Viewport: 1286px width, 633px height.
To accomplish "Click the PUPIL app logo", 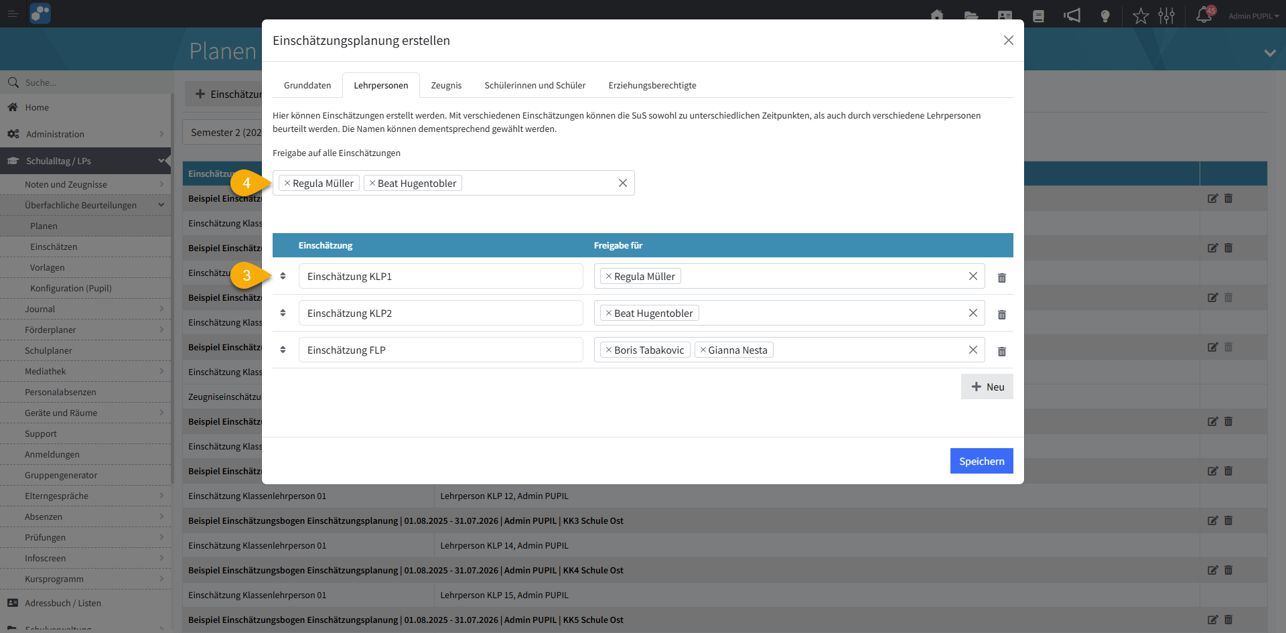I will coord(40,13).
